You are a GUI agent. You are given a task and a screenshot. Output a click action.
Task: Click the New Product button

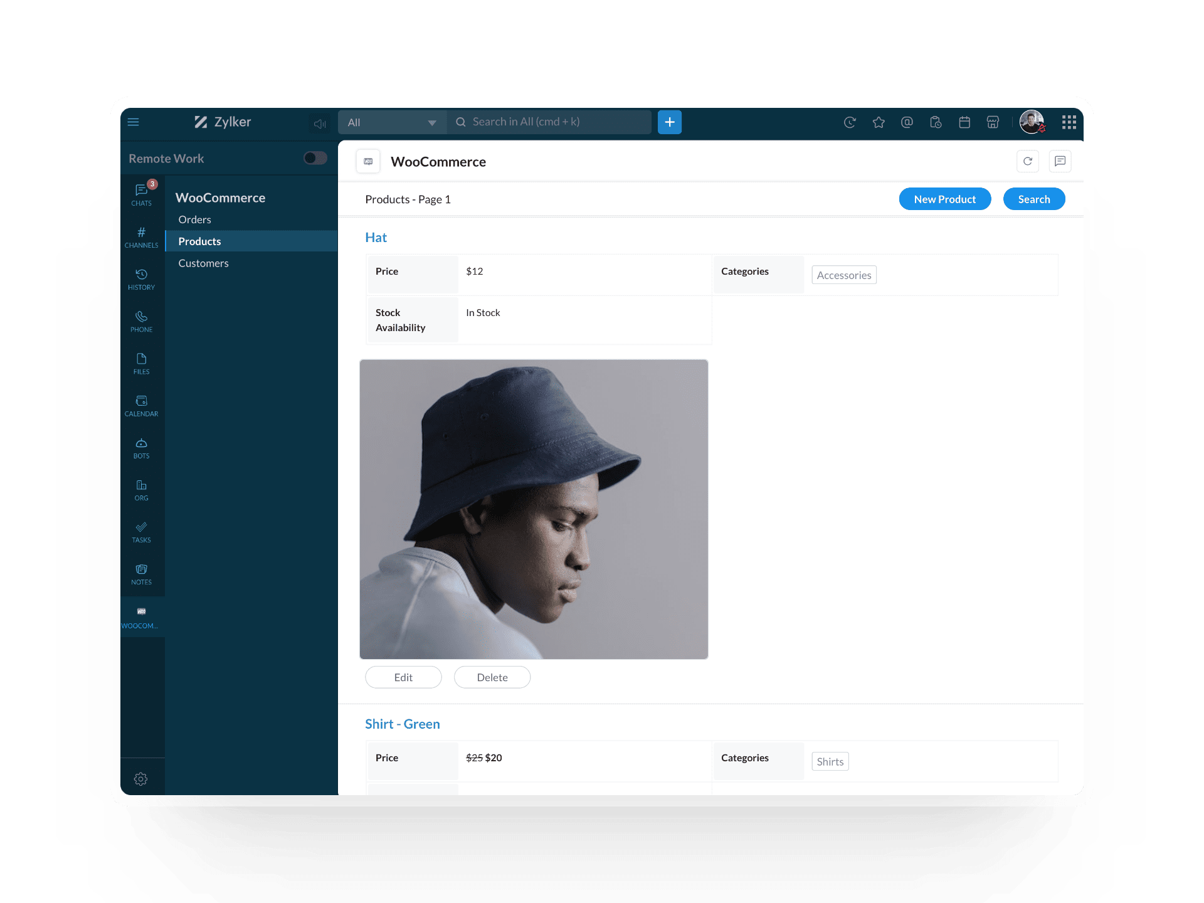click(944, 199)
